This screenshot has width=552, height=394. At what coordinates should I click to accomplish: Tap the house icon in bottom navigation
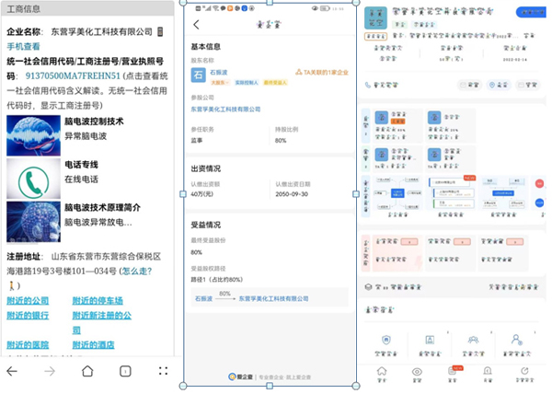382,371
